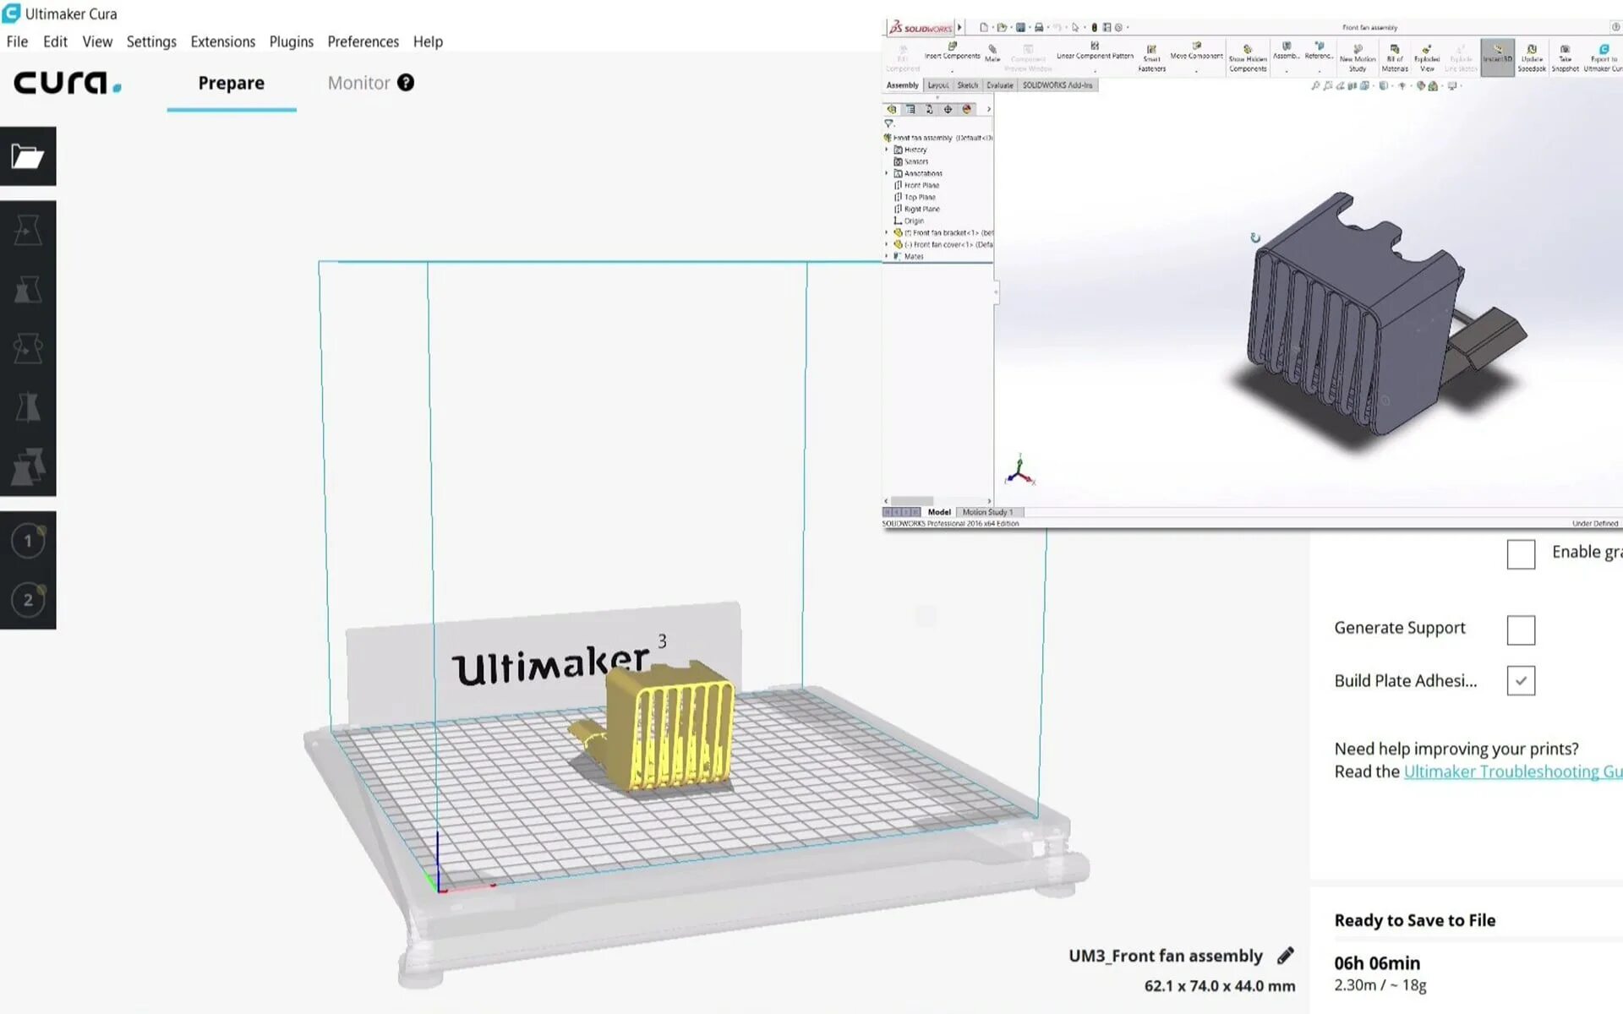Open the Ultimaker Troubleshooting Guide link

click(1512, 771)
